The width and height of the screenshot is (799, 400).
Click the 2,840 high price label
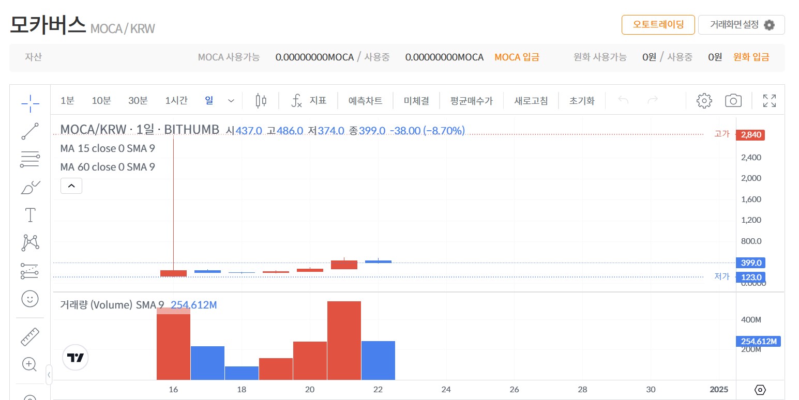[x=749, y=135]
